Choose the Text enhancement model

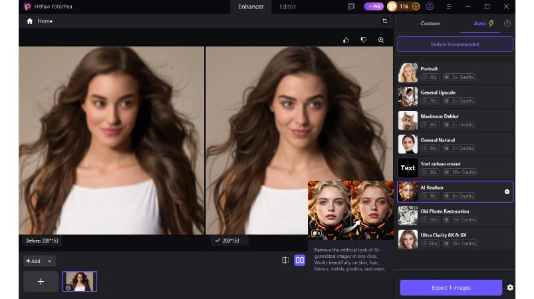click(x=456, y=168)
